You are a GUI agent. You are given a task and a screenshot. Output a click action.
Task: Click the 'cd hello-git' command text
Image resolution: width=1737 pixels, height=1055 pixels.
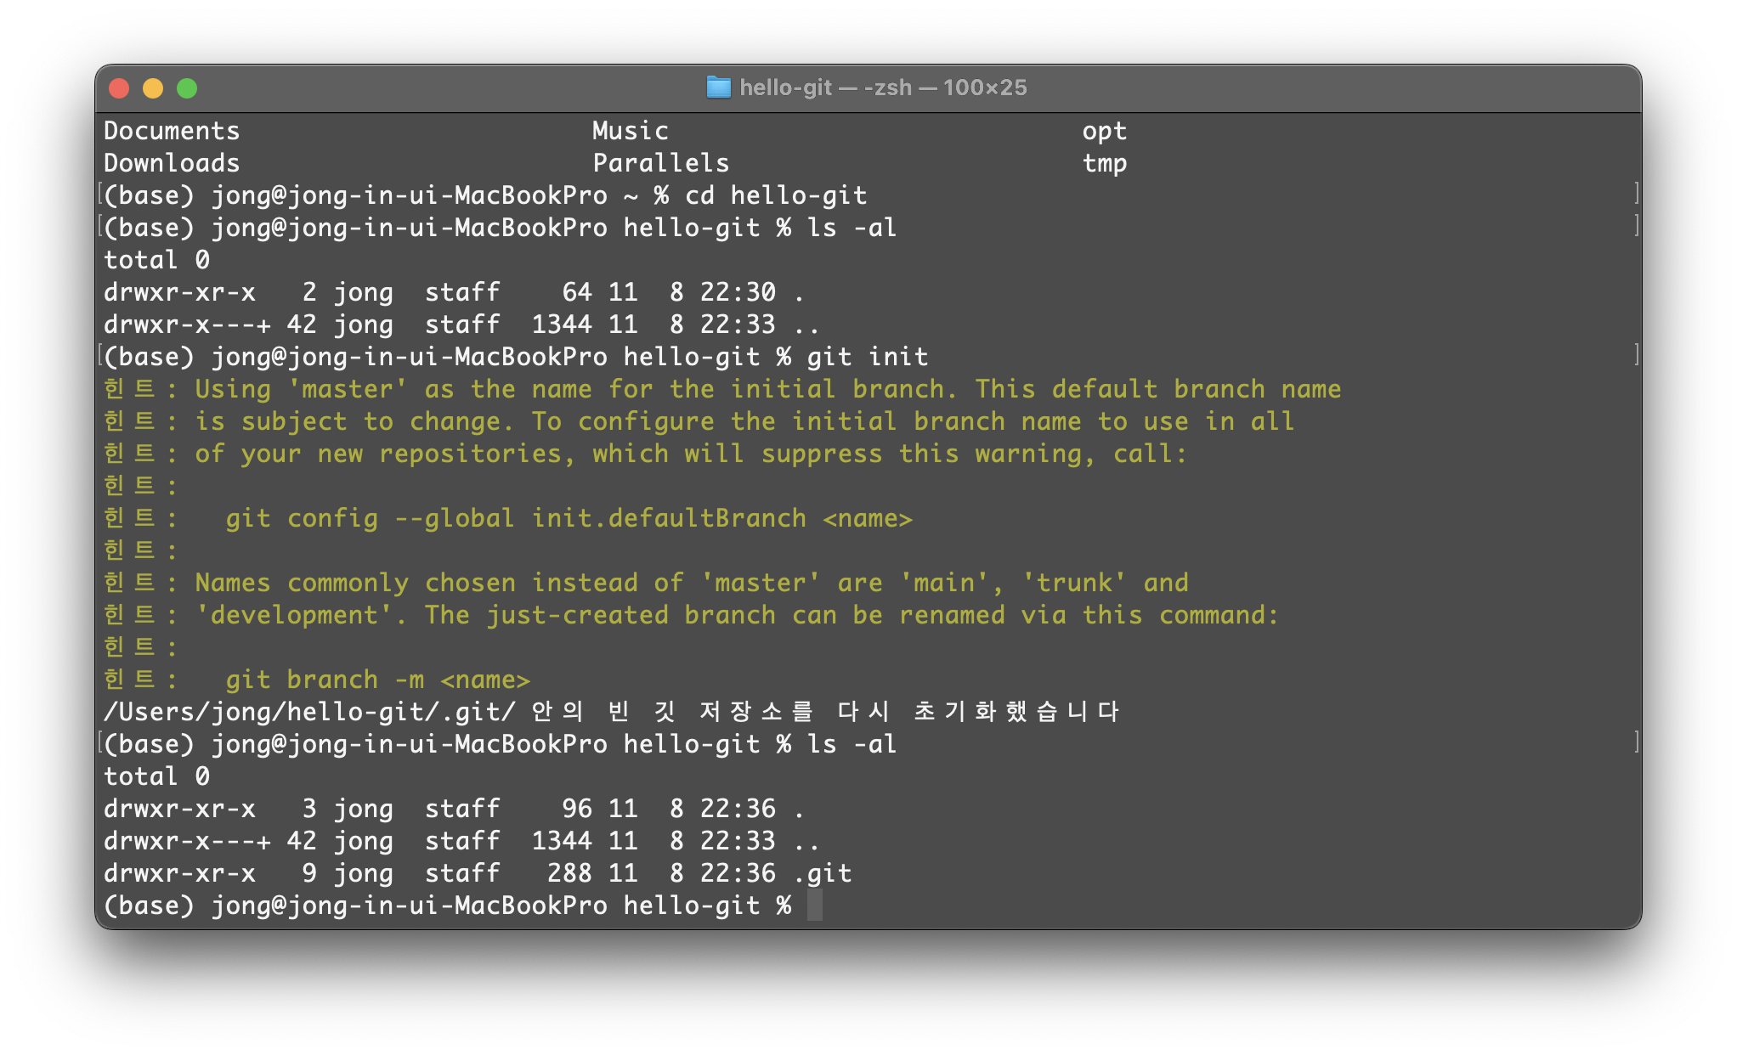(x=776, y=195)
